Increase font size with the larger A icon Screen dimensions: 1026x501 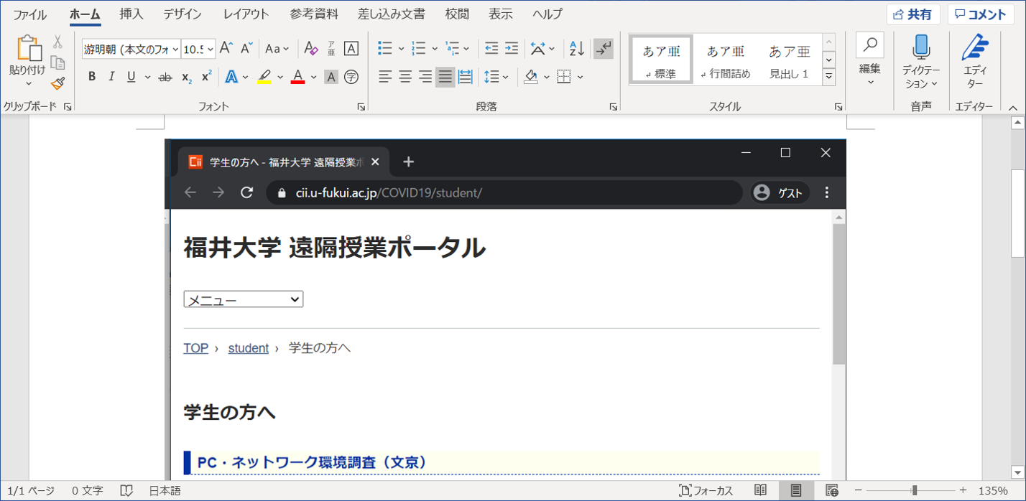pos(226,49)
